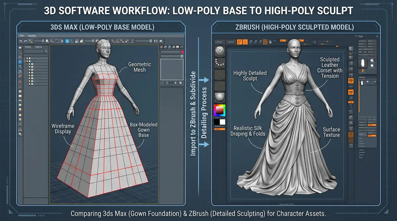Select the highlighted blue Move tool in 3ds Max
The width and height of the screenshot is (397, 221).
click(x=67, y=41)
